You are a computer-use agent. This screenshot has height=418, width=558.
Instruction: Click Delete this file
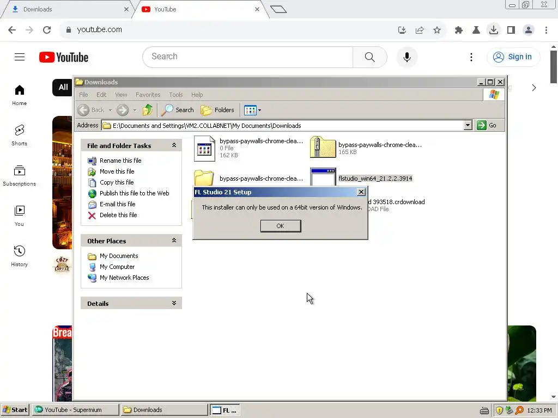118,215
